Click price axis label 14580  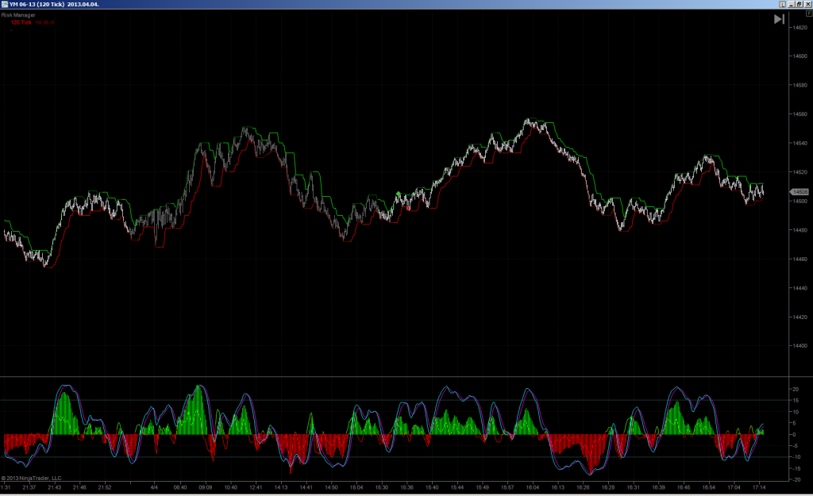tap(800, 85)
